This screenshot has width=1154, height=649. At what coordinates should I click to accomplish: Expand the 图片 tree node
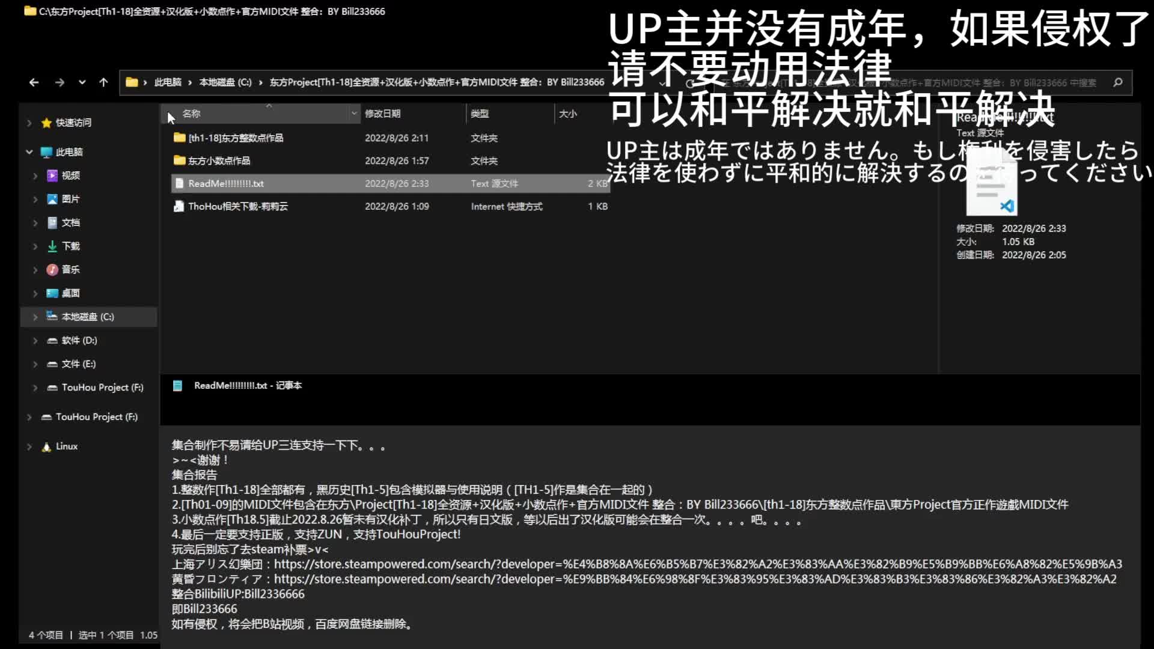click(x=35, y=199)
